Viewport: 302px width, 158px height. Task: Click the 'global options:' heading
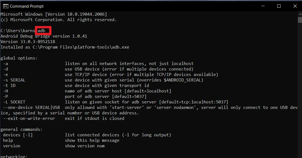19,58
